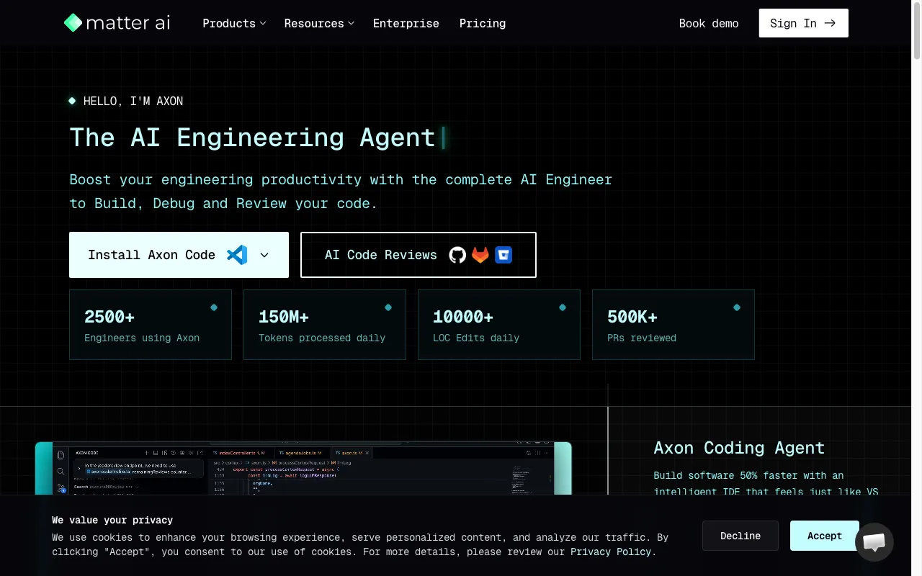Open the Privacy Policy link
The height and width of the screenshot is (576, 922).
click(x=611, y=552)
